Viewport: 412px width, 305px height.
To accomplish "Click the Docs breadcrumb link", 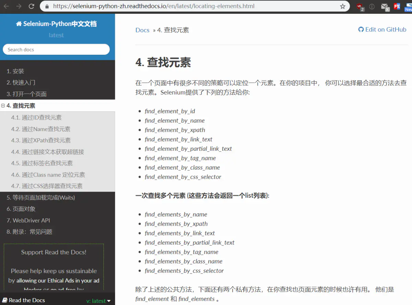I will [142, 30].
